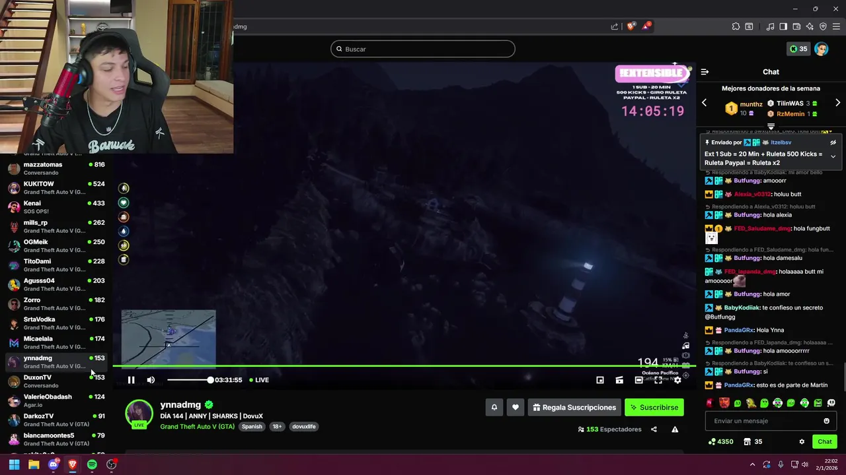
Task: Open ValerieObadash channel in sidebar
Action: point(56,400)
